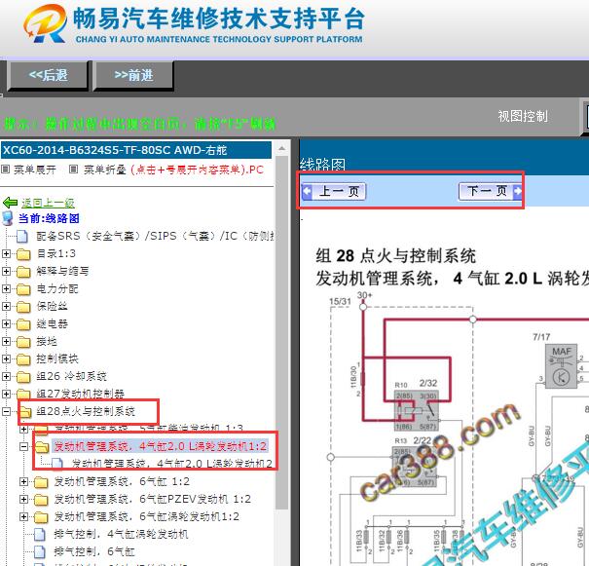
Task: Click folder icon of 6气缸PZEV发动机 1:2
Action: 41,500
